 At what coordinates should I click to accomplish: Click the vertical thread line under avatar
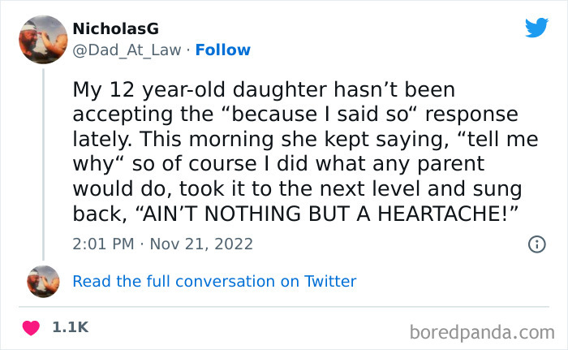click(x=43, y=162)
